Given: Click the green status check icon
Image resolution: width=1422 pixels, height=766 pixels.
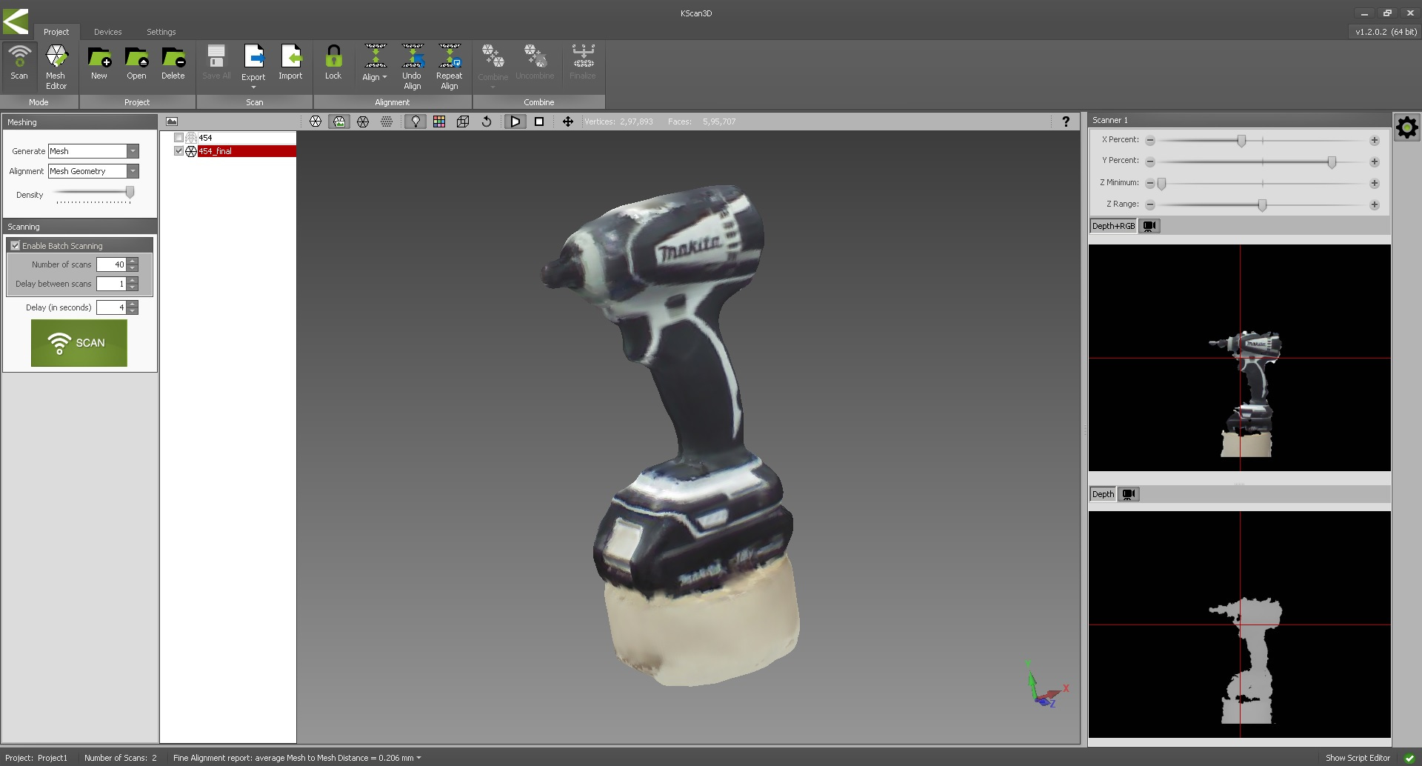Looking at the screenshot, I should click(x=1409, y=758).
